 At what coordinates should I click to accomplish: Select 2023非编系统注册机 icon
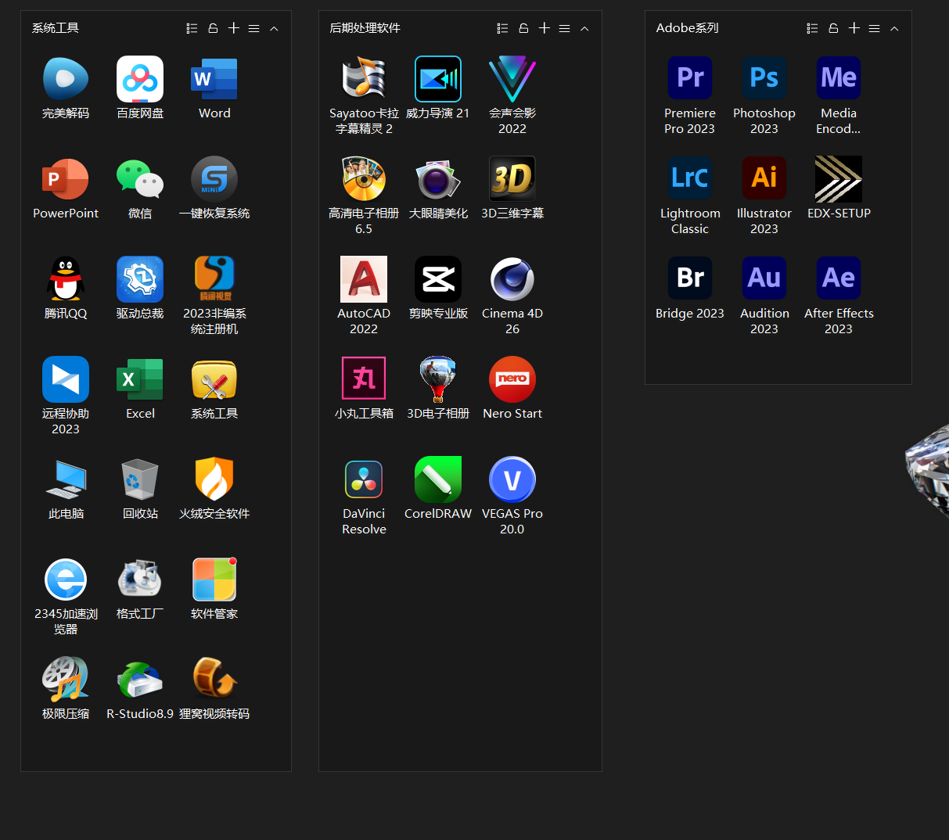(x=214, y=279)
